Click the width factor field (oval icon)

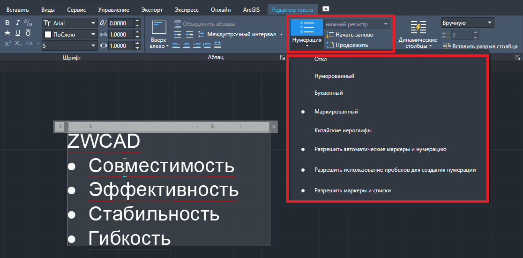121,46
